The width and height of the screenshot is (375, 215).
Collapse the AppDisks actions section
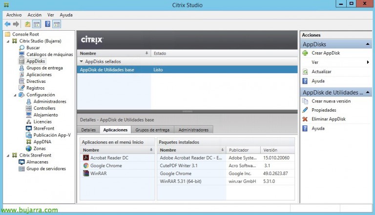[367, 44]
